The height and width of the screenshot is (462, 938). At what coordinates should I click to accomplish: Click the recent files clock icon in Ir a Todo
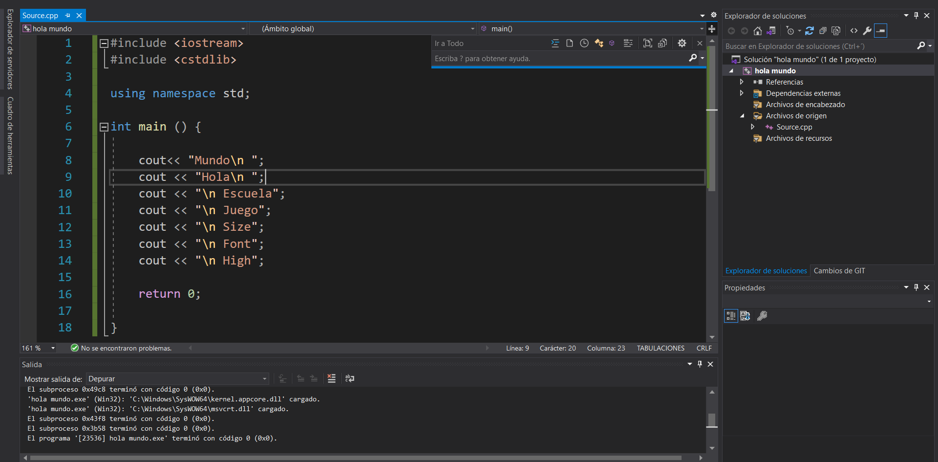[x=584, y=44]
